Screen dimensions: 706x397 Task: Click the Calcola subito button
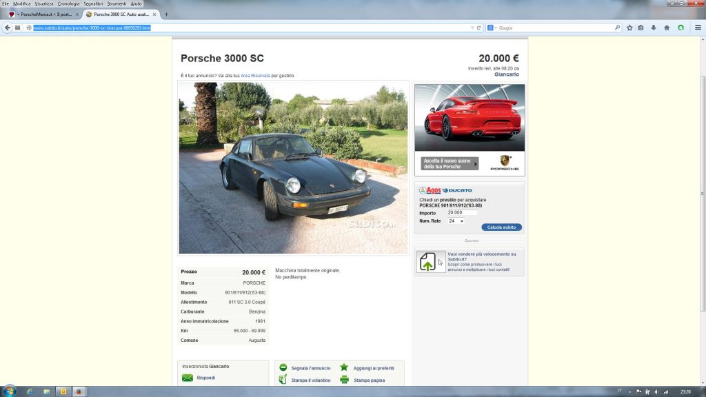[502, 227]
